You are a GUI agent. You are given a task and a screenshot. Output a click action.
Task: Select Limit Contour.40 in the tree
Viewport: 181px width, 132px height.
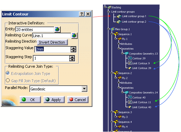(141, 107)
